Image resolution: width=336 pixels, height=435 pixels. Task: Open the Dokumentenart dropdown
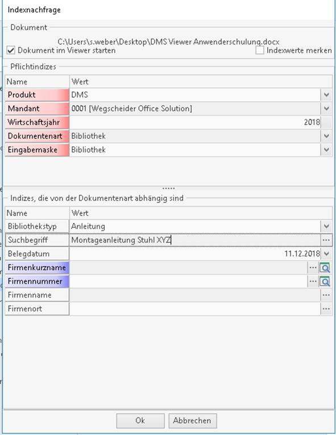pos(326,136)
